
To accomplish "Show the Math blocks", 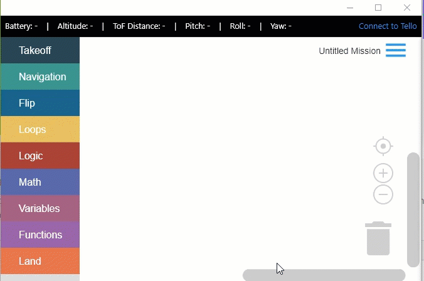I will [40, 182].
